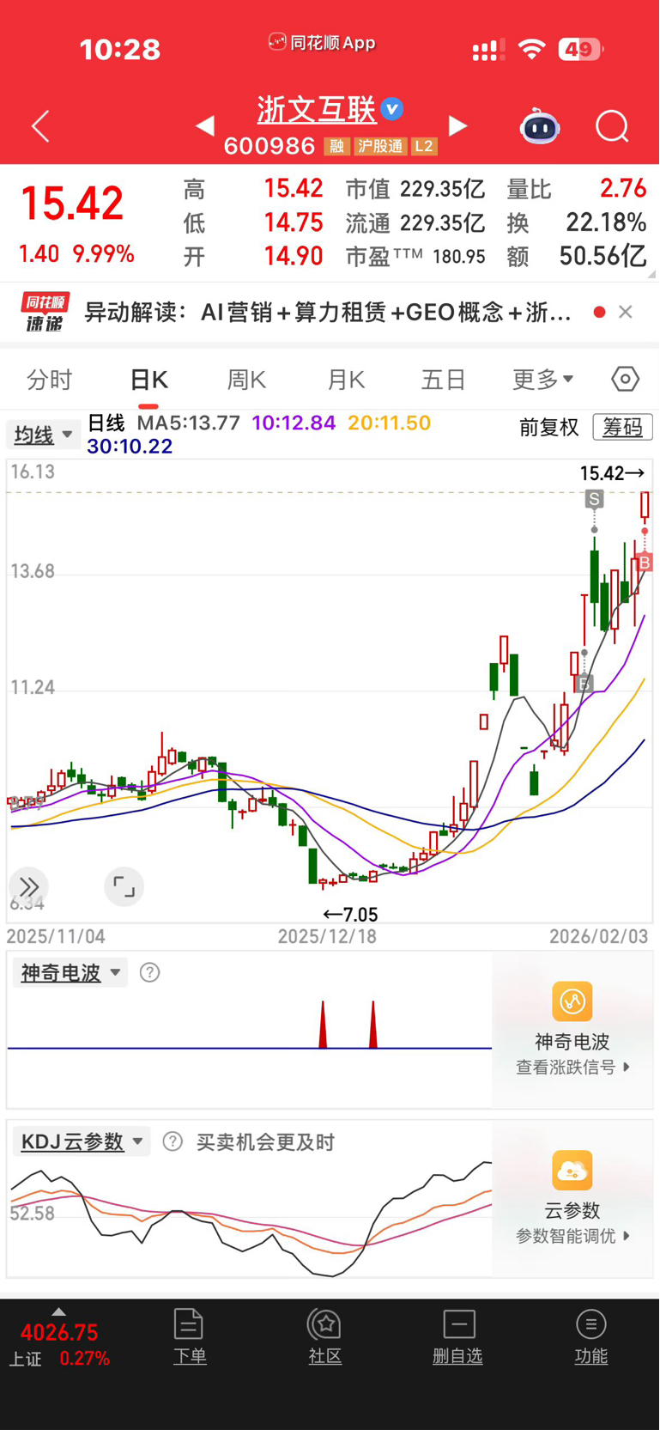This screenshot has width=660, height=1430.
Task: Go back with the left chevron
Action: [40, 126]
